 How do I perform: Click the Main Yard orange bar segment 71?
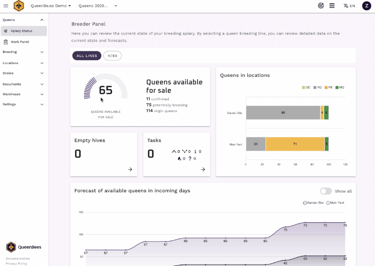295,144
